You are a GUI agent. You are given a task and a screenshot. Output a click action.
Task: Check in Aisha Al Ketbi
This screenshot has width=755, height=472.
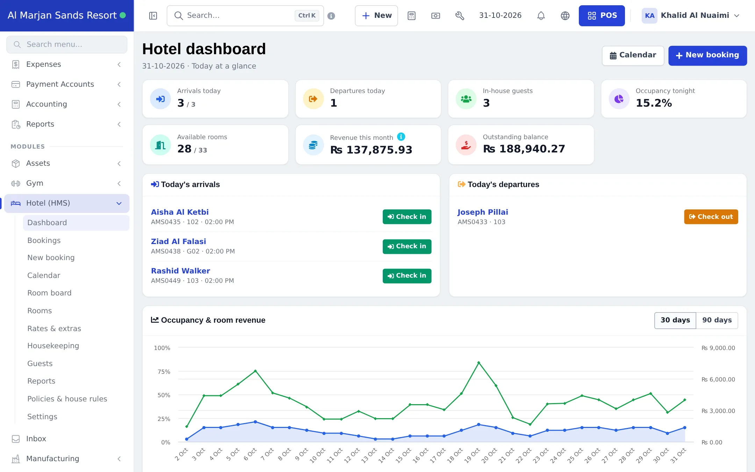[407, 217]
